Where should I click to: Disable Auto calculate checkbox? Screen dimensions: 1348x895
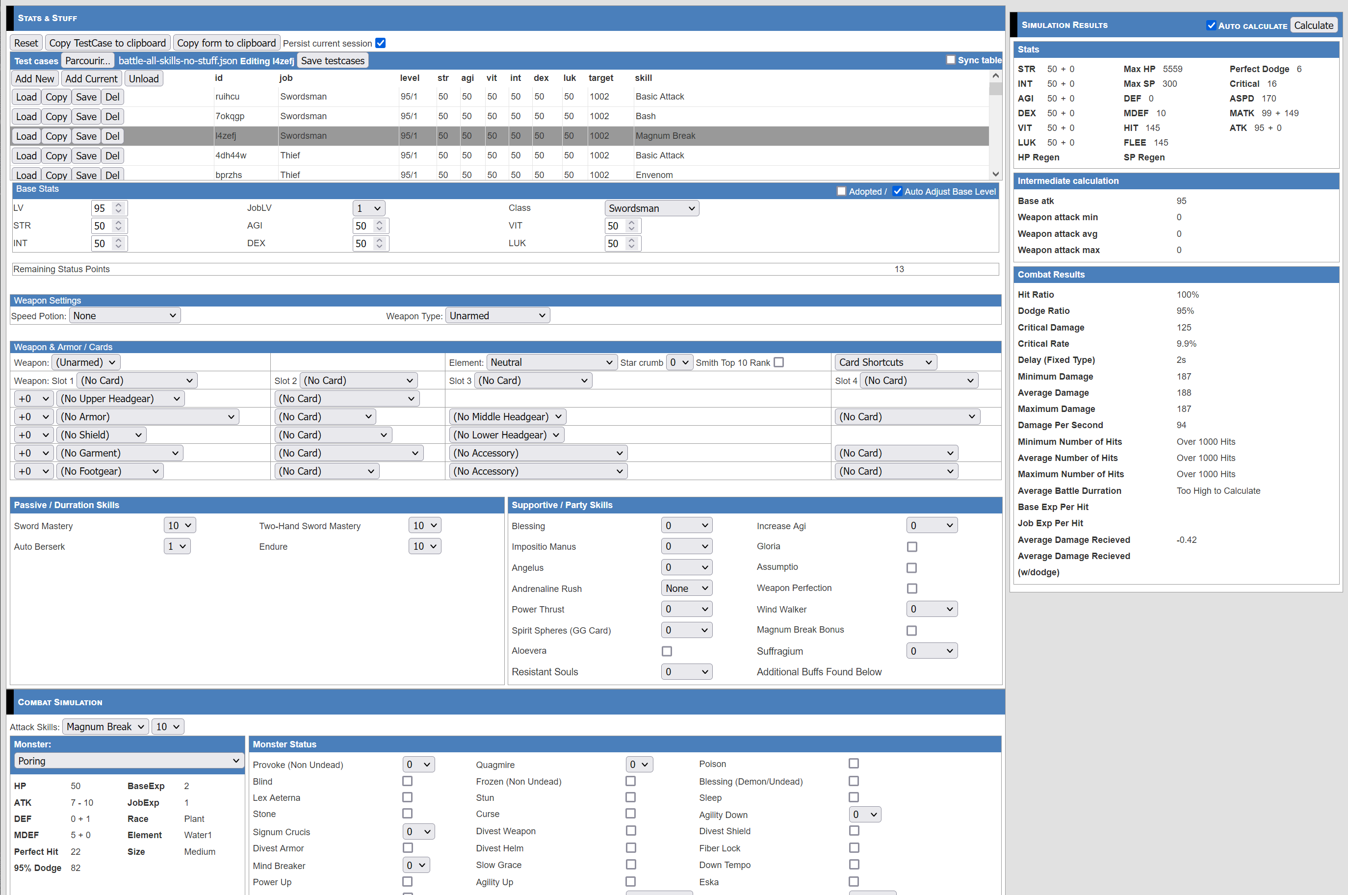tap(1211, 26)
